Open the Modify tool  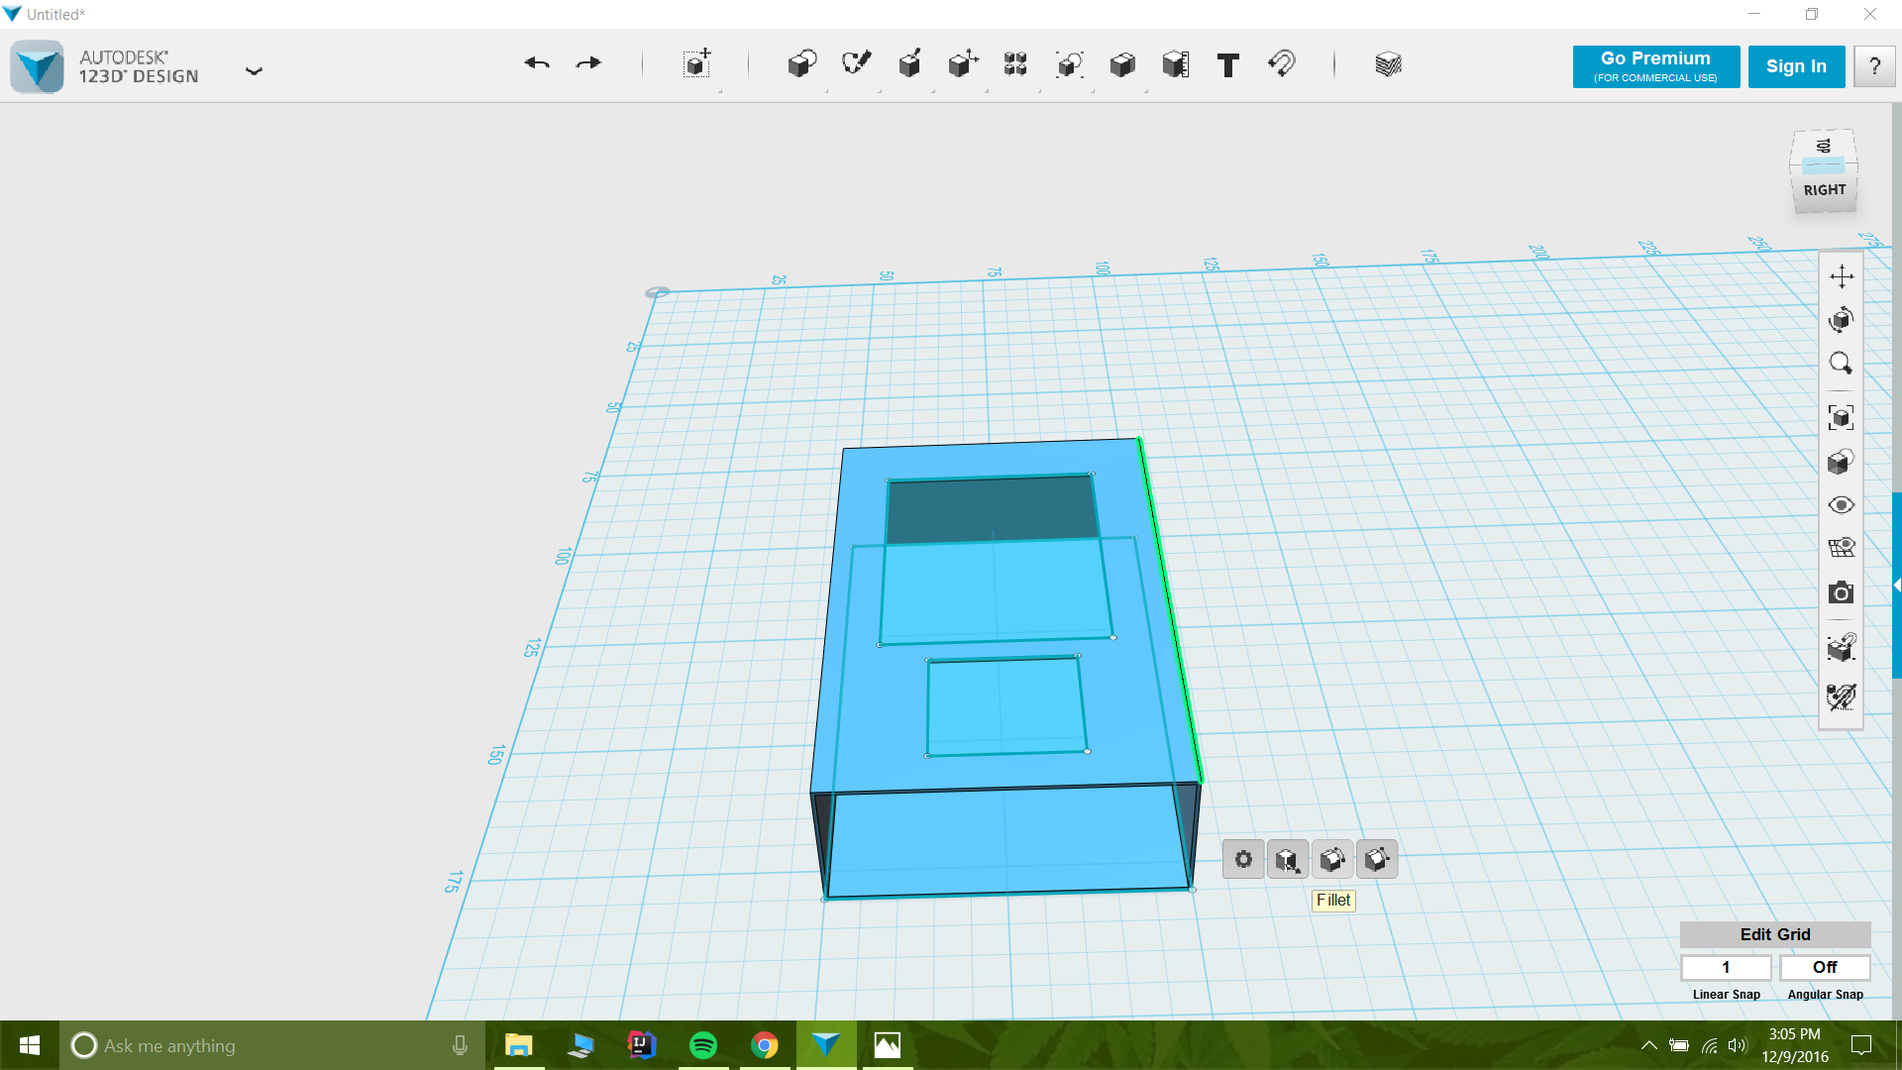coord(963,64)
